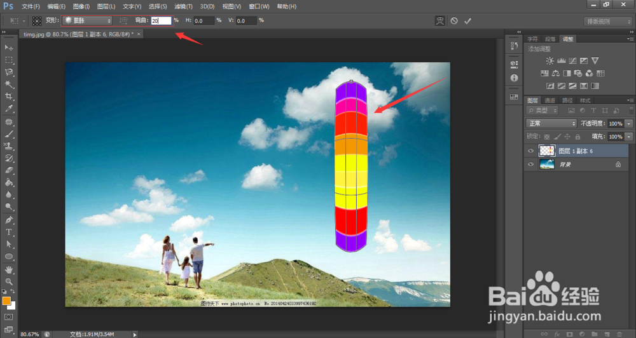This screenshot has height=338, width=636.
Task: Add a Curves adjustment
Action: [572, 61]
